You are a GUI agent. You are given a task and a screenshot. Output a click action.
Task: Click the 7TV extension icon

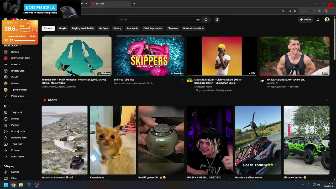click(x=304, y=11)
